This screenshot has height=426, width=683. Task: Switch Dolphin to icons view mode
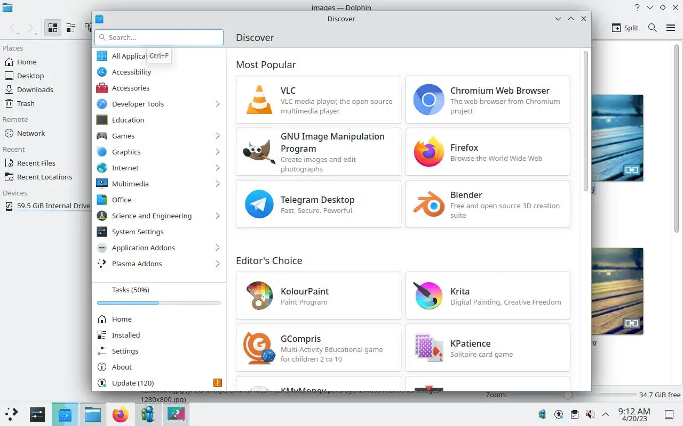tap(53, 28)
